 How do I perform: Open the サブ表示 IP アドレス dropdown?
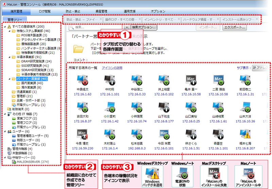(x=261, y=68)
